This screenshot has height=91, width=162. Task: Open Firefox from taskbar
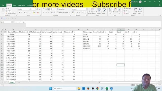(x=88, y=88)
